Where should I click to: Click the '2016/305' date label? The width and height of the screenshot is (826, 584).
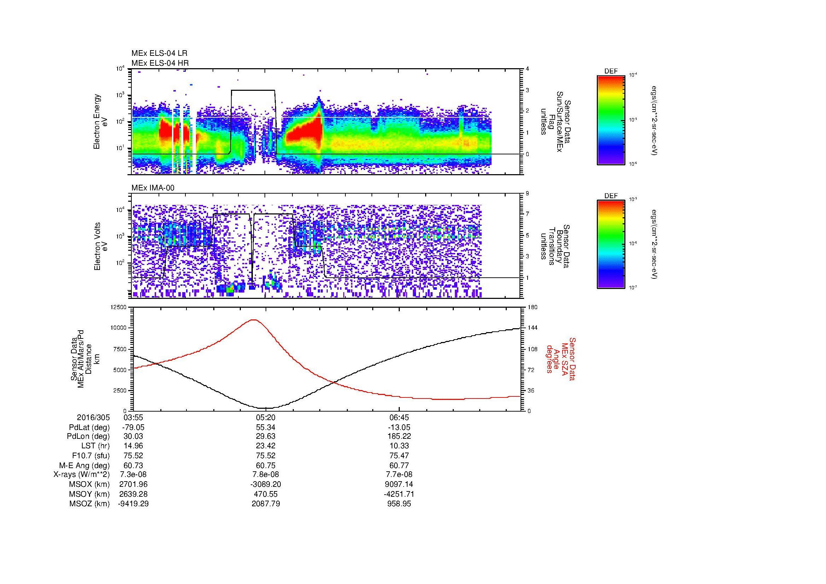pyautogui.click(x=93, y=418)
